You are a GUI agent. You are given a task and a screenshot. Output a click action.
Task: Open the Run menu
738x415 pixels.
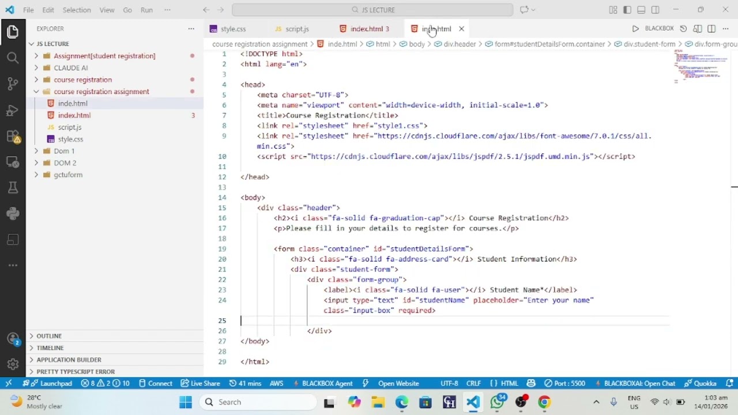tap(146, 10)
